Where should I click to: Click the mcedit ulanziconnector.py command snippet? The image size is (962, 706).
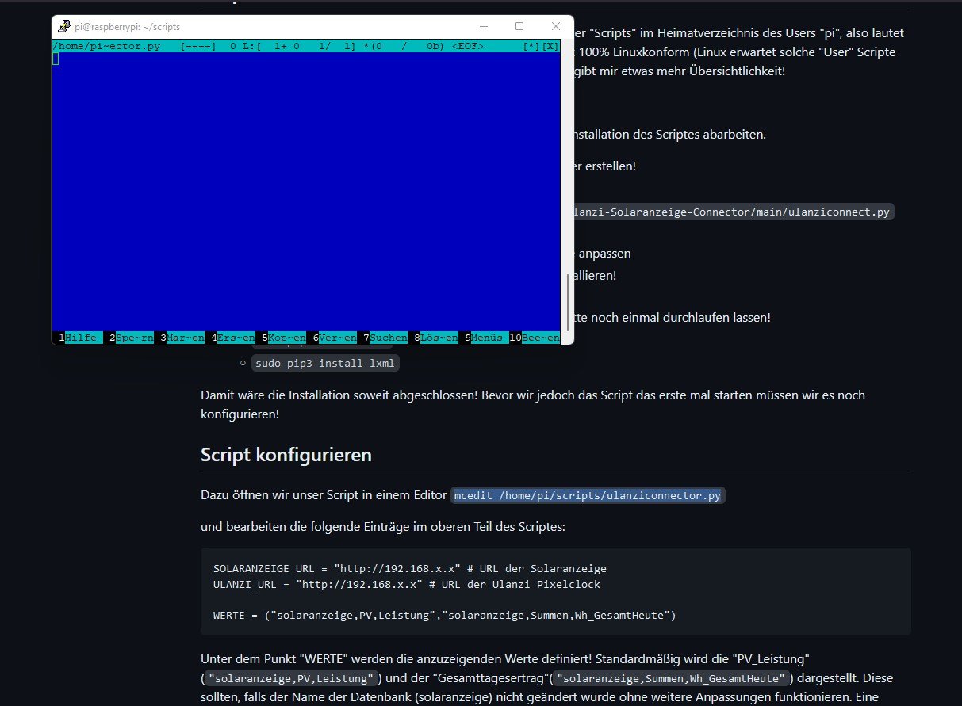pos(588,496)
